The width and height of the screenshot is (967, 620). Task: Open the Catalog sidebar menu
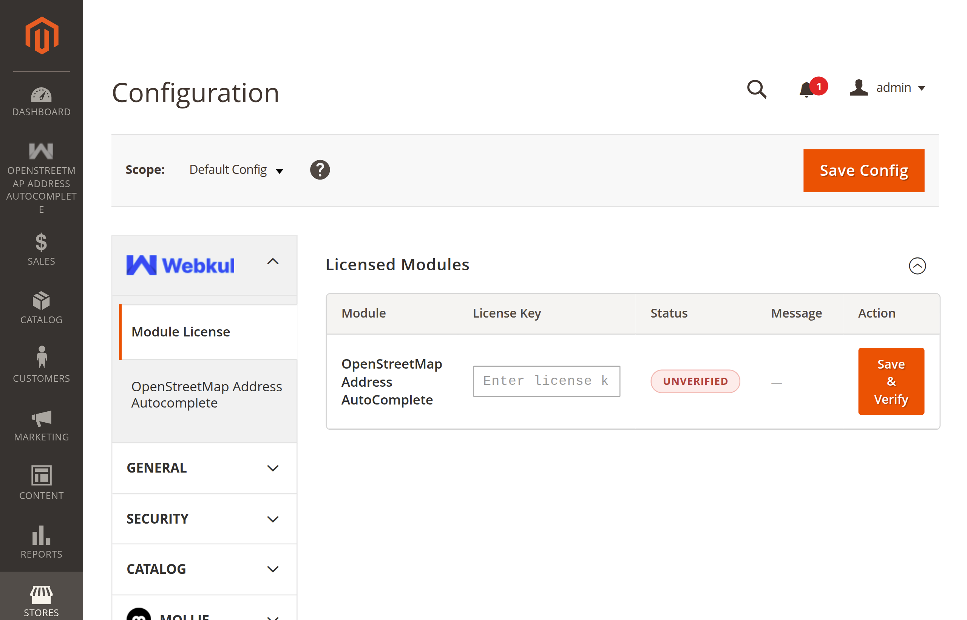(42, 308)
